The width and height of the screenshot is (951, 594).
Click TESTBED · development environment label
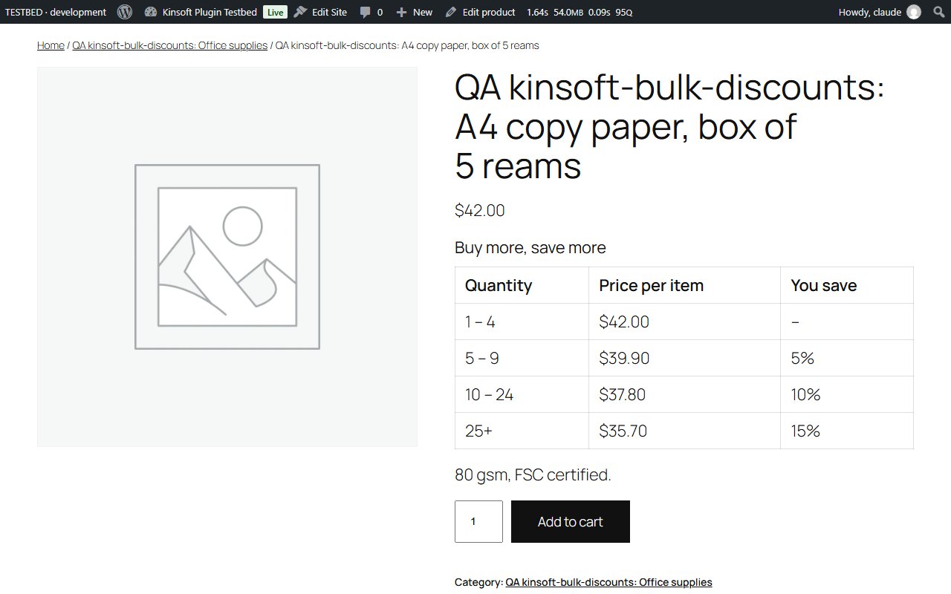click(56, 12)
